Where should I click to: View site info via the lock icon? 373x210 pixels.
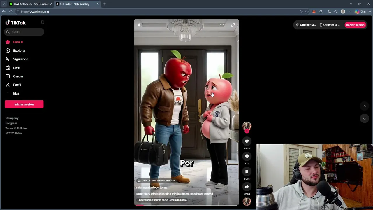coord(18,12)
